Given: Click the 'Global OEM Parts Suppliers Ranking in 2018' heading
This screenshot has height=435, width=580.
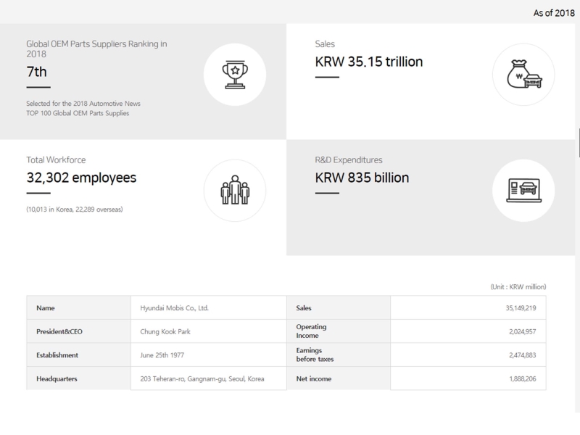Looking at the screenshot, I should 96,49.
